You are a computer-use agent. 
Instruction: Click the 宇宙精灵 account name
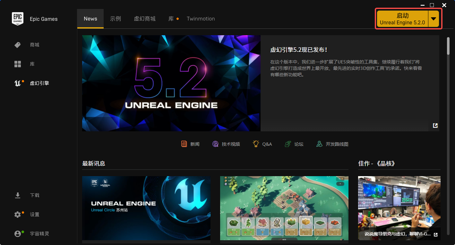coord(39,234)
